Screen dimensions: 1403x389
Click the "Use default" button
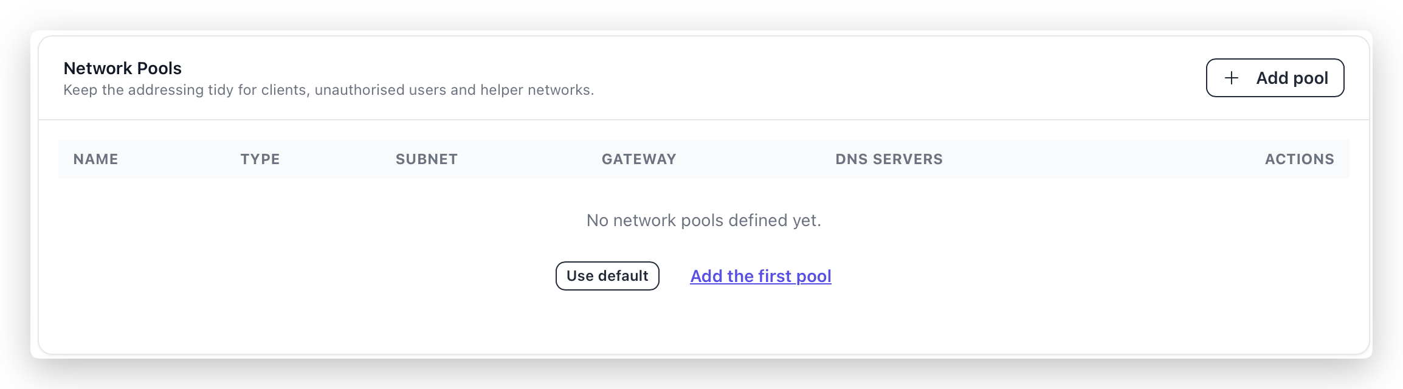pos(607,276)
